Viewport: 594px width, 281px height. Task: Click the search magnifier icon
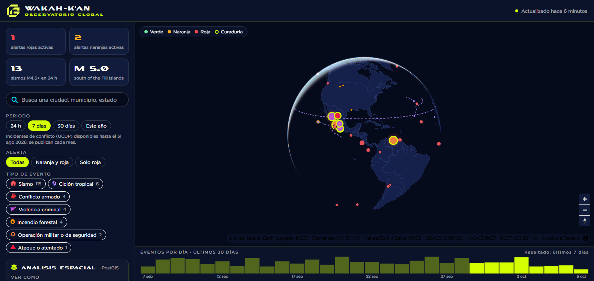point(15,100)
